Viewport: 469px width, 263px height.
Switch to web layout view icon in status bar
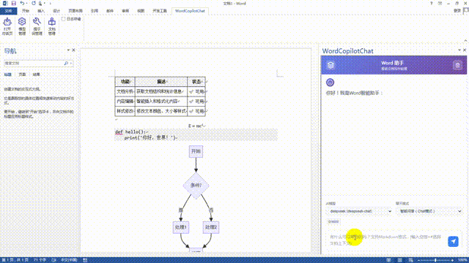point(411,260)
